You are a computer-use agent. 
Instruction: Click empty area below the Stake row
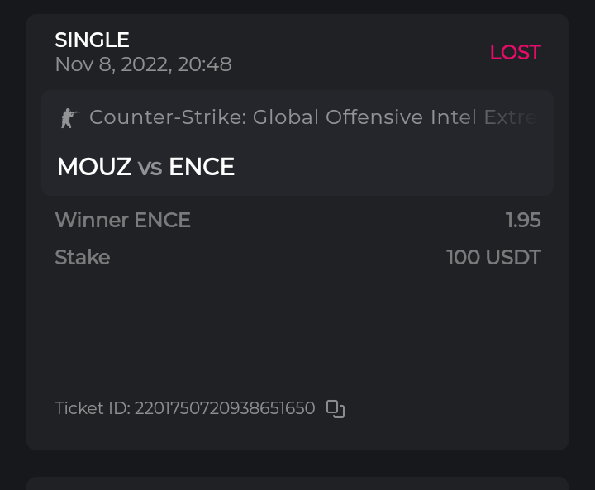point(297,331)
